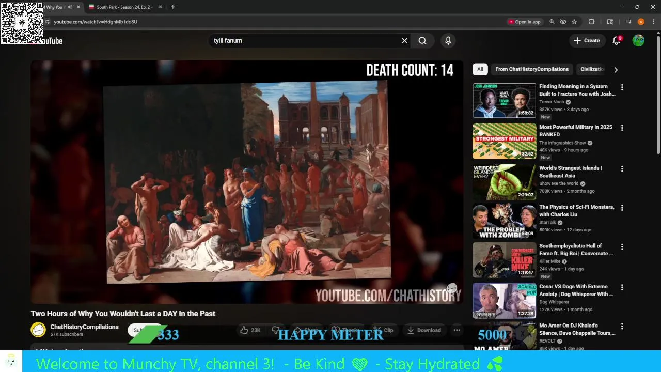
Task: Open options menu for Mo Amer video
Action: (622, 327)
